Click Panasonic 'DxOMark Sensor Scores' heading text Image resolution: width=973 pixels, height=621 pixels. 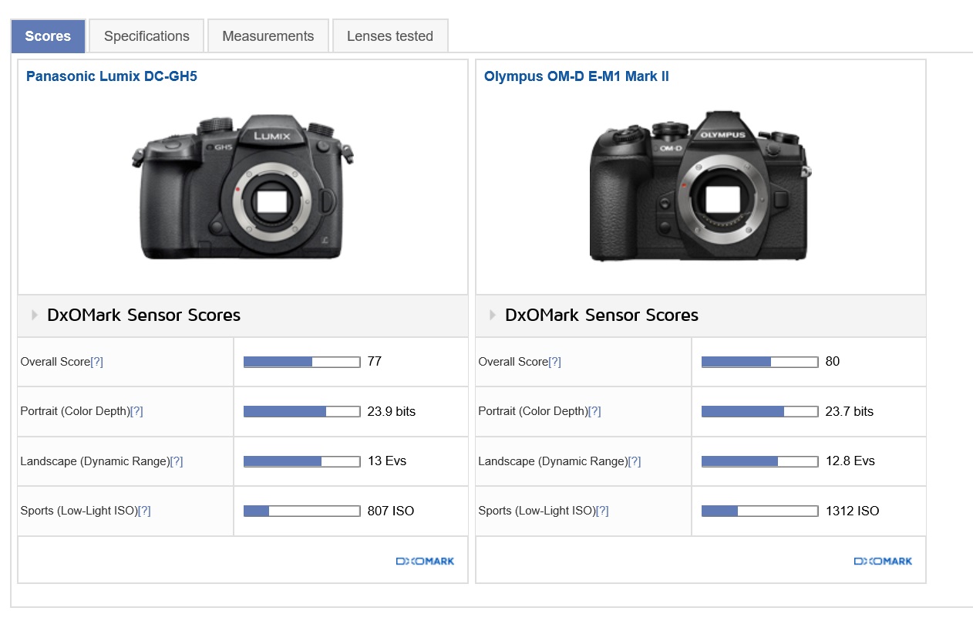[x=144, y=315]
